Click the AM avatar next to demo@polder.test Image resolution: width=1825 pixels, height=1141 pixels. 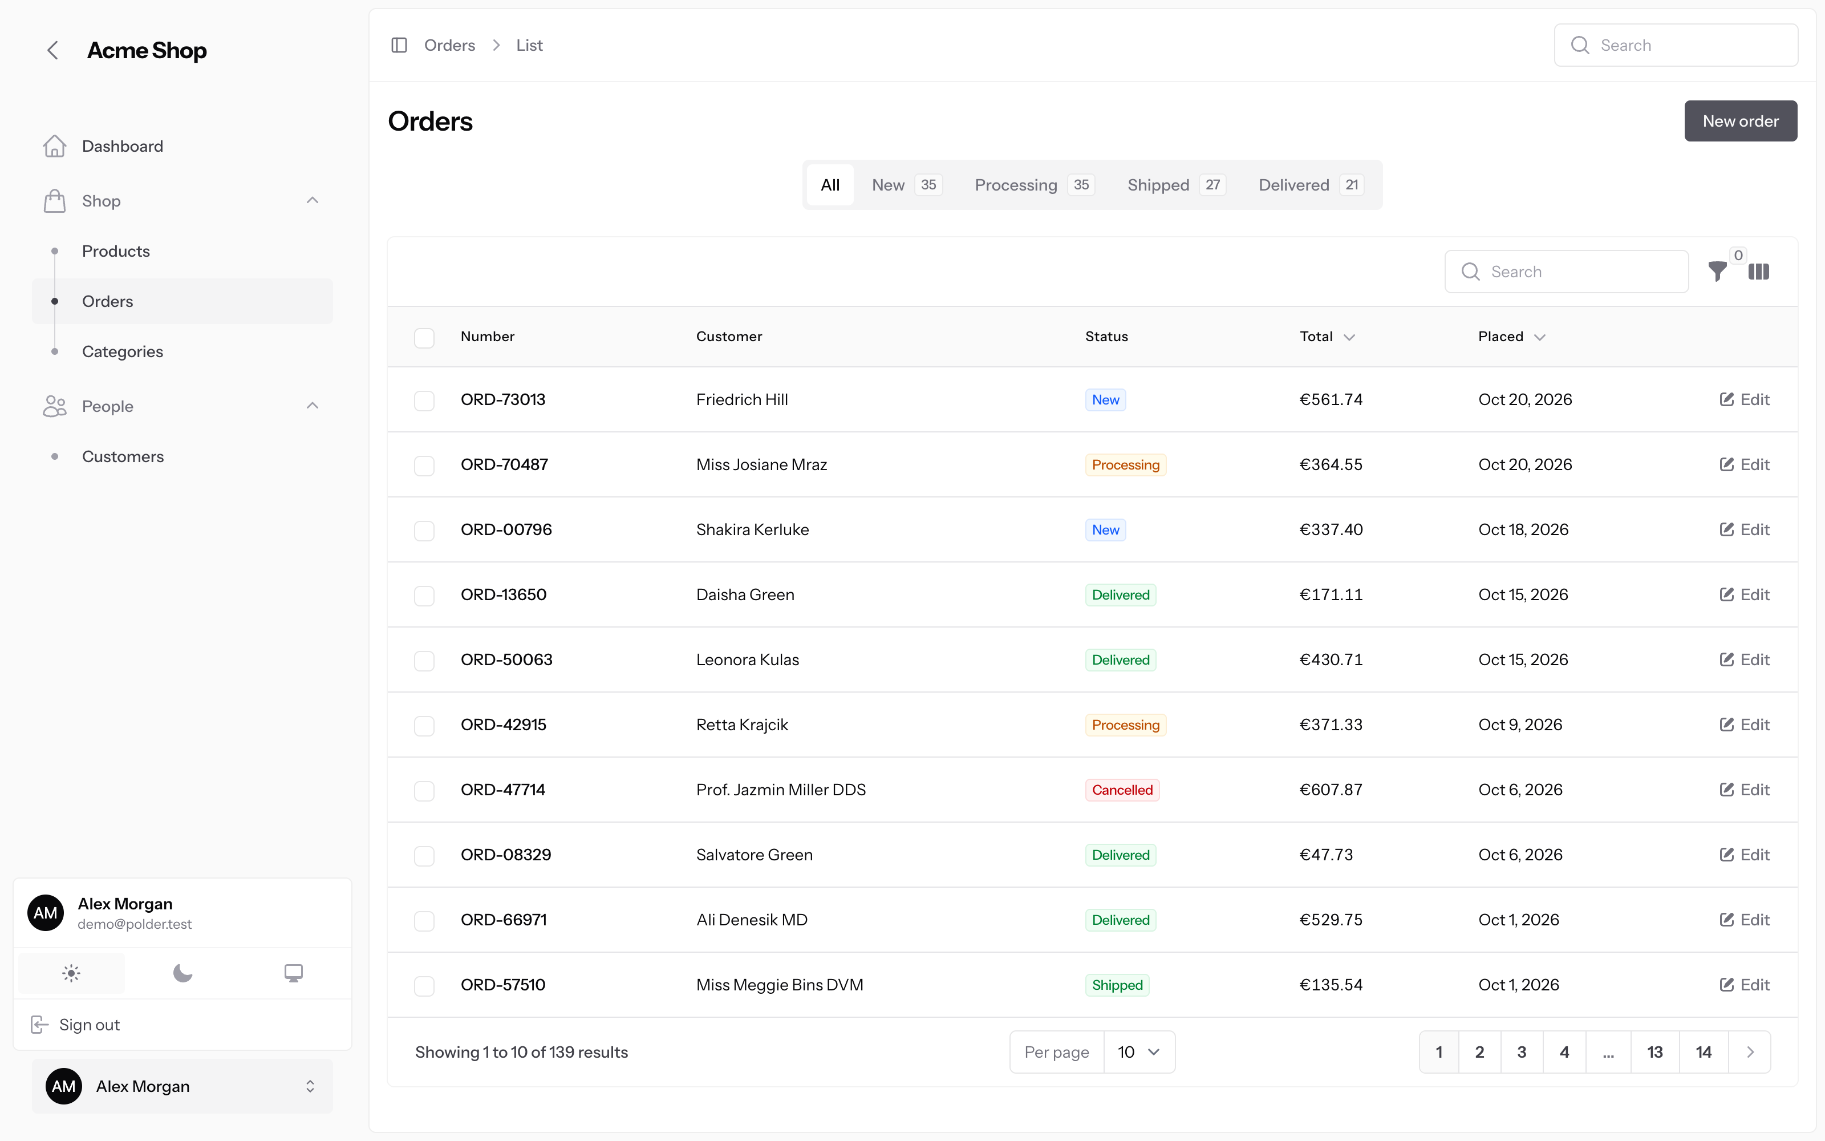tap(45, 913)
